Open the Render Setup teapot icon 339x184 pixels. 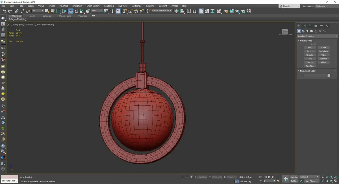(226, 11)
